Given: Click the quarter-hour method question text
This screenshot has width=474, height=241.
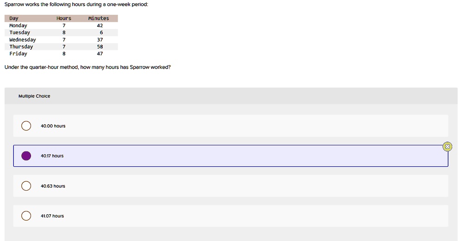Looking at the screenshot, I should pos(87,67).
